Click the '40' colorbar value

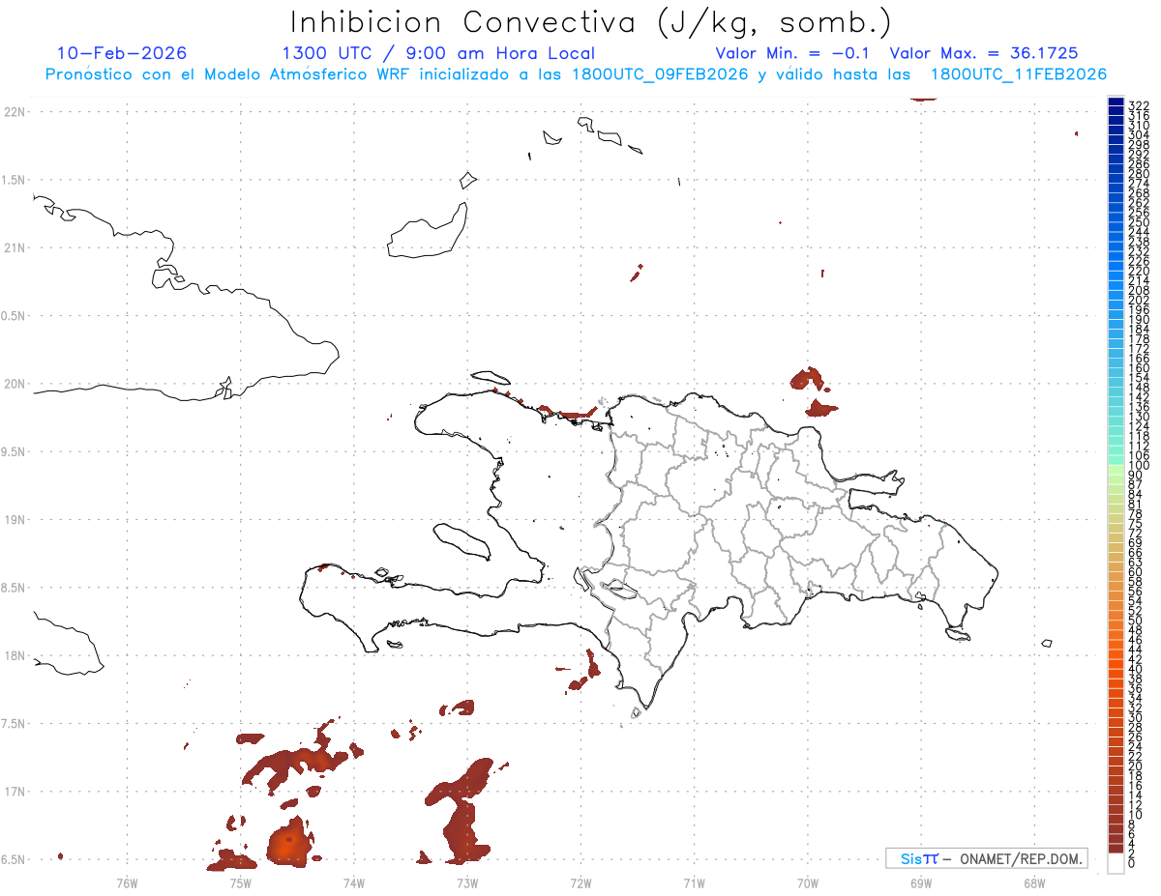tap(1136, 669)
